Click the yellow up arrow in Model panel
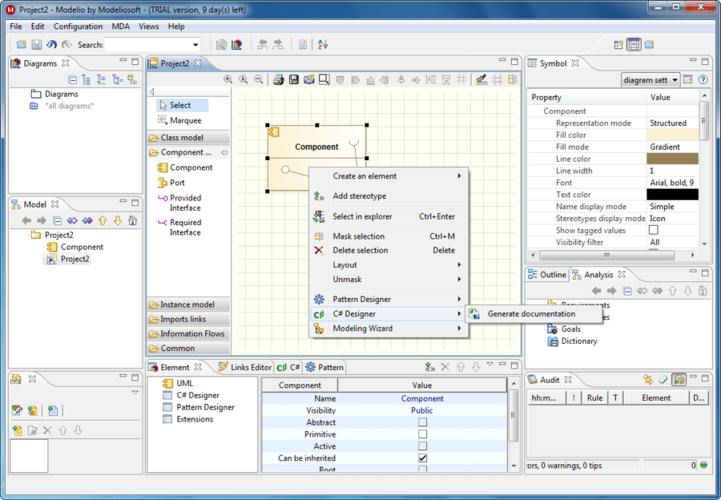The height and width of the screenshot is (500, 721). click(x=103, y=221)
